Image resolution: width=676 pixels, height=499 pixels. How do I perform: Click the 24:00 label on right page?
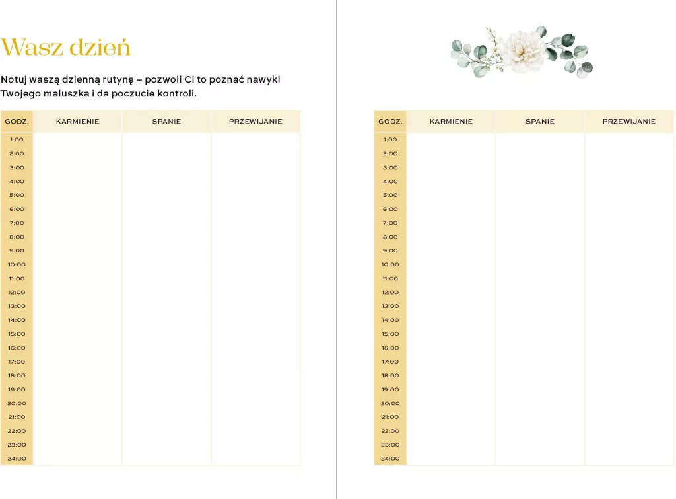390,459
